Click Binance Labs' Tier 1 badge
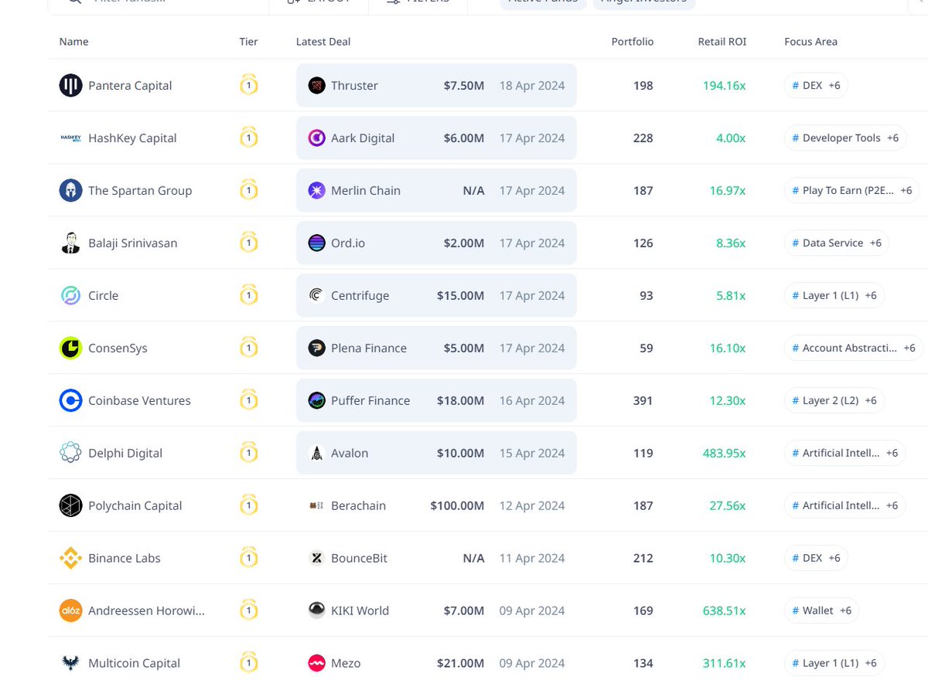The image size is (928, 687). coord(248,557)
